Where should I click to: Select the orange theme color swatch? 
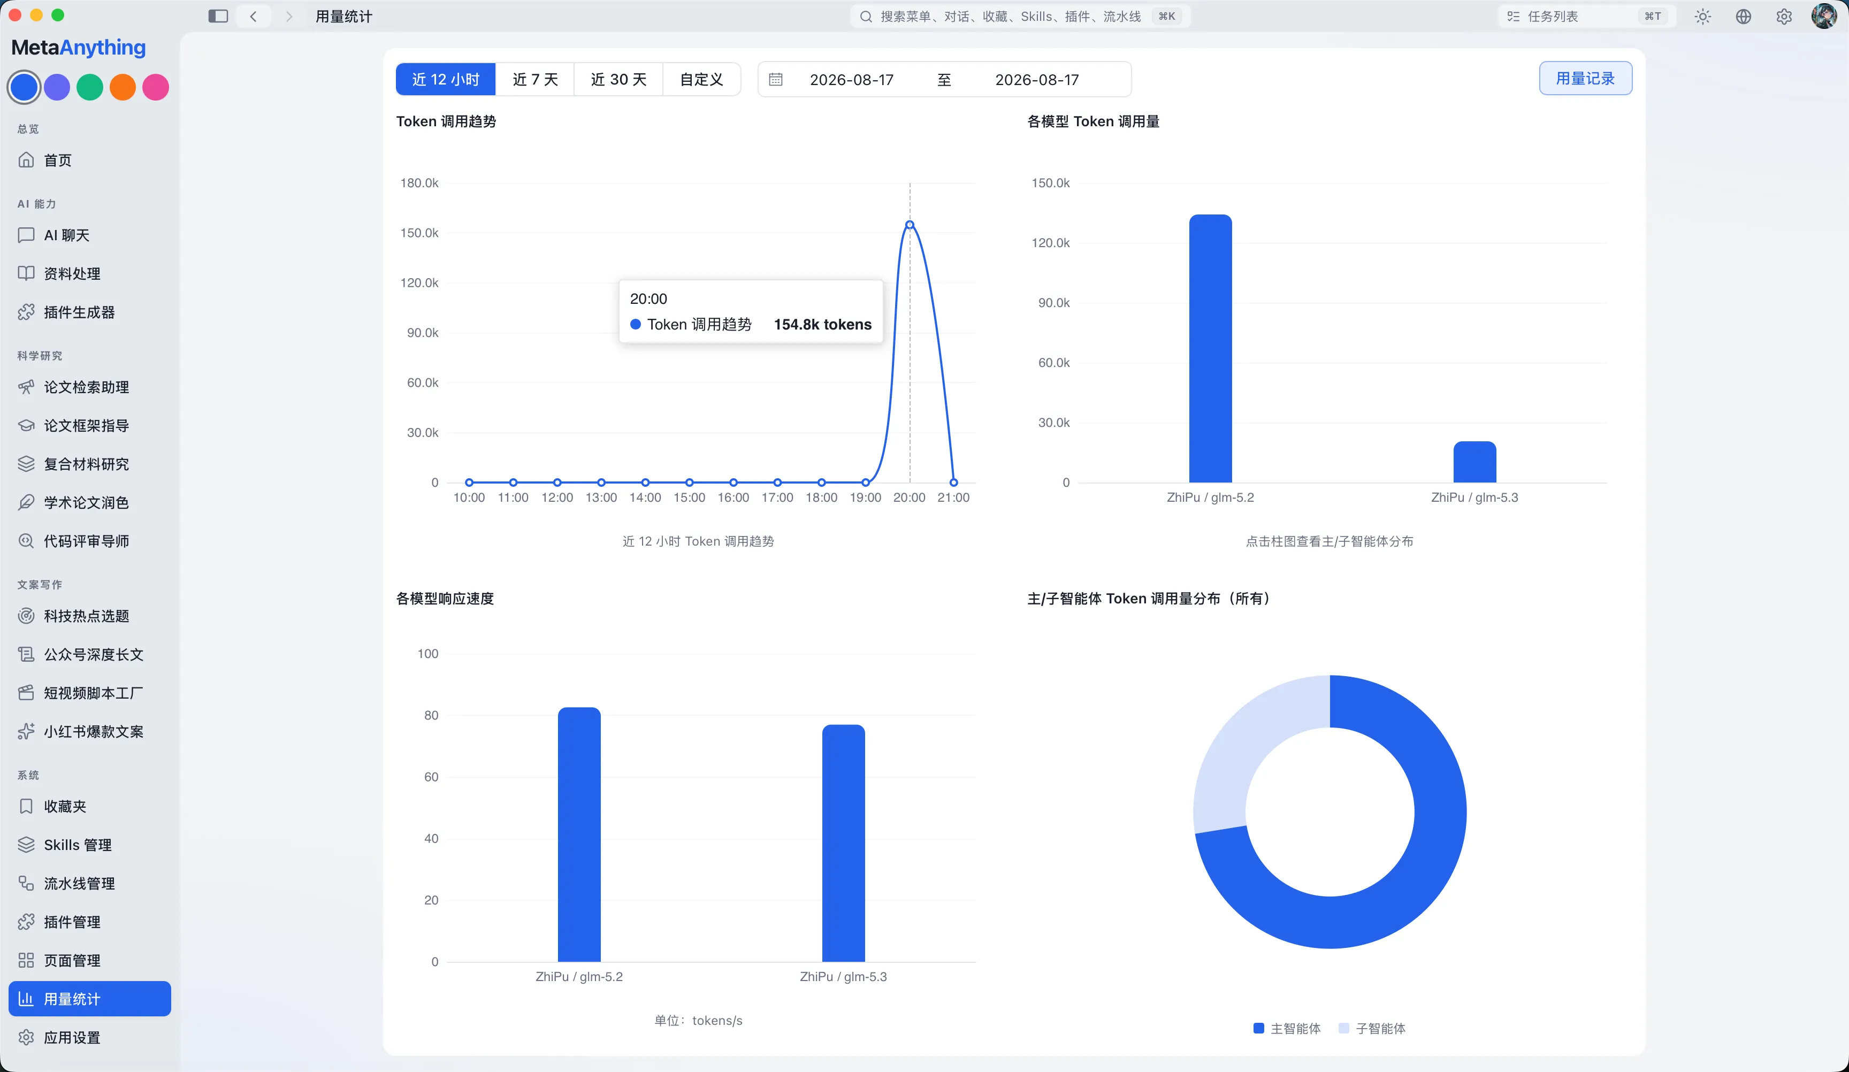pos(123,87)
